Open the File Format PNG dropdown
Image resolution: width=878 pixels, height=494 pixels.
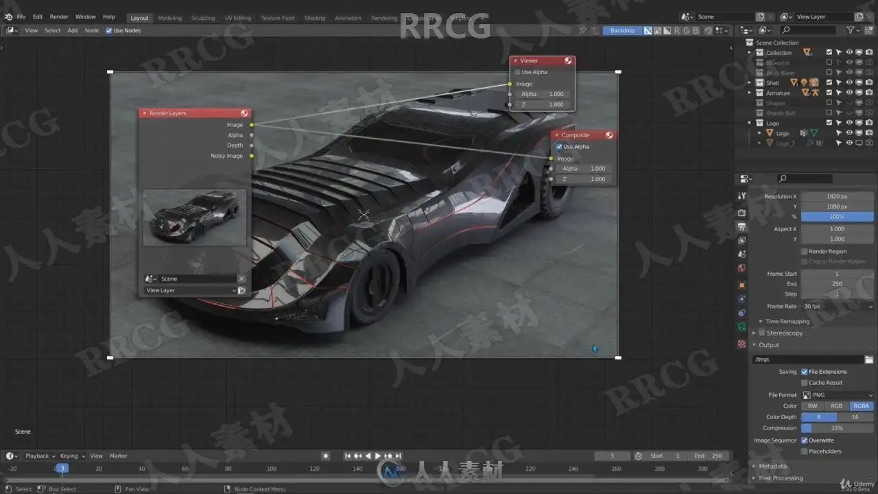838,395
